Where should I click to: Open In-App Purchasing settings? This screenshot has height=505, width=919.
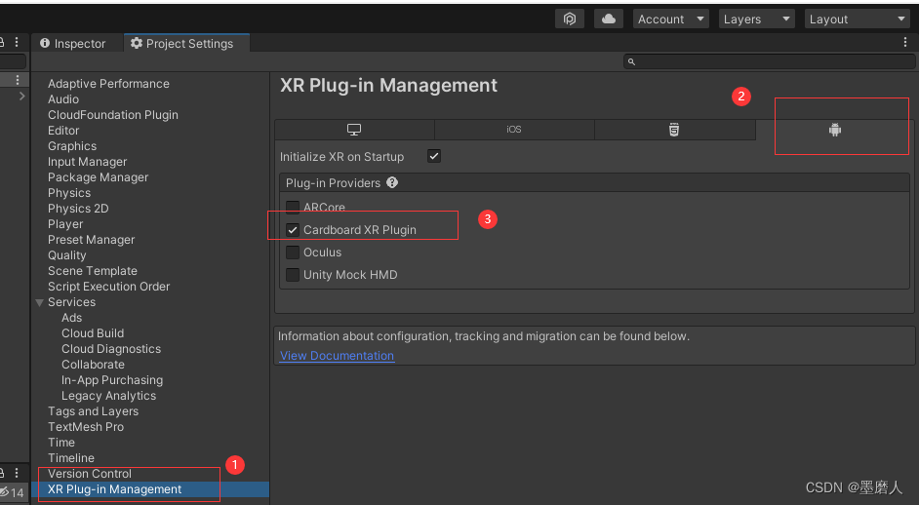pos(112,380)
